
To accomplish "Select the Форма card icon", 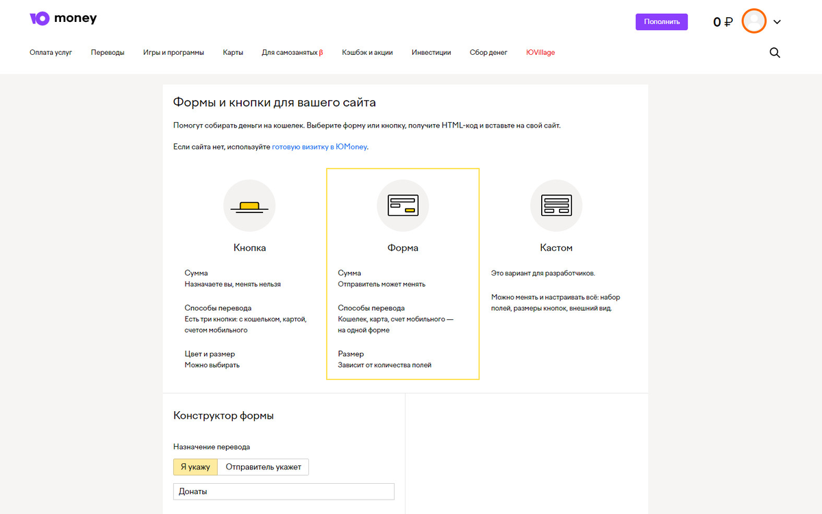I will [x=403, y=205].
